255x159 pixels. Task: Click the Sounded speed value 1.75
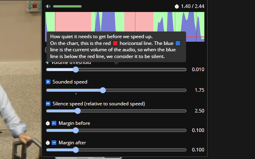tap(199, 90)
